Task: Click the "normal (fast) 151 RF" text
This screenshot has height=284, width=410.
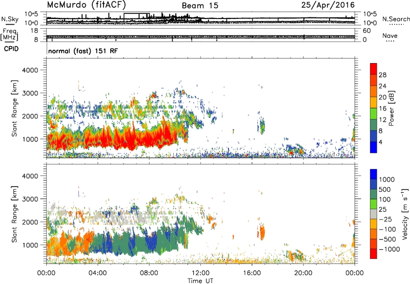Action: 83,51
